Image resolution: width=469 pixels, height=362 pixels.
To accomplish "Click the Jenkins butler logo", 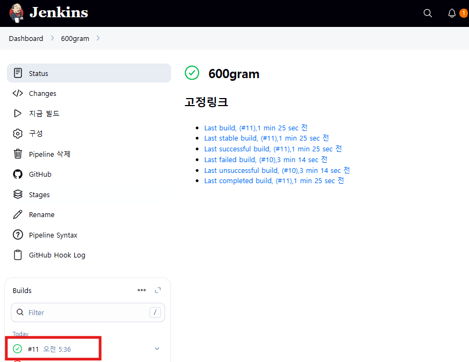I will click(x=17, y=13).
